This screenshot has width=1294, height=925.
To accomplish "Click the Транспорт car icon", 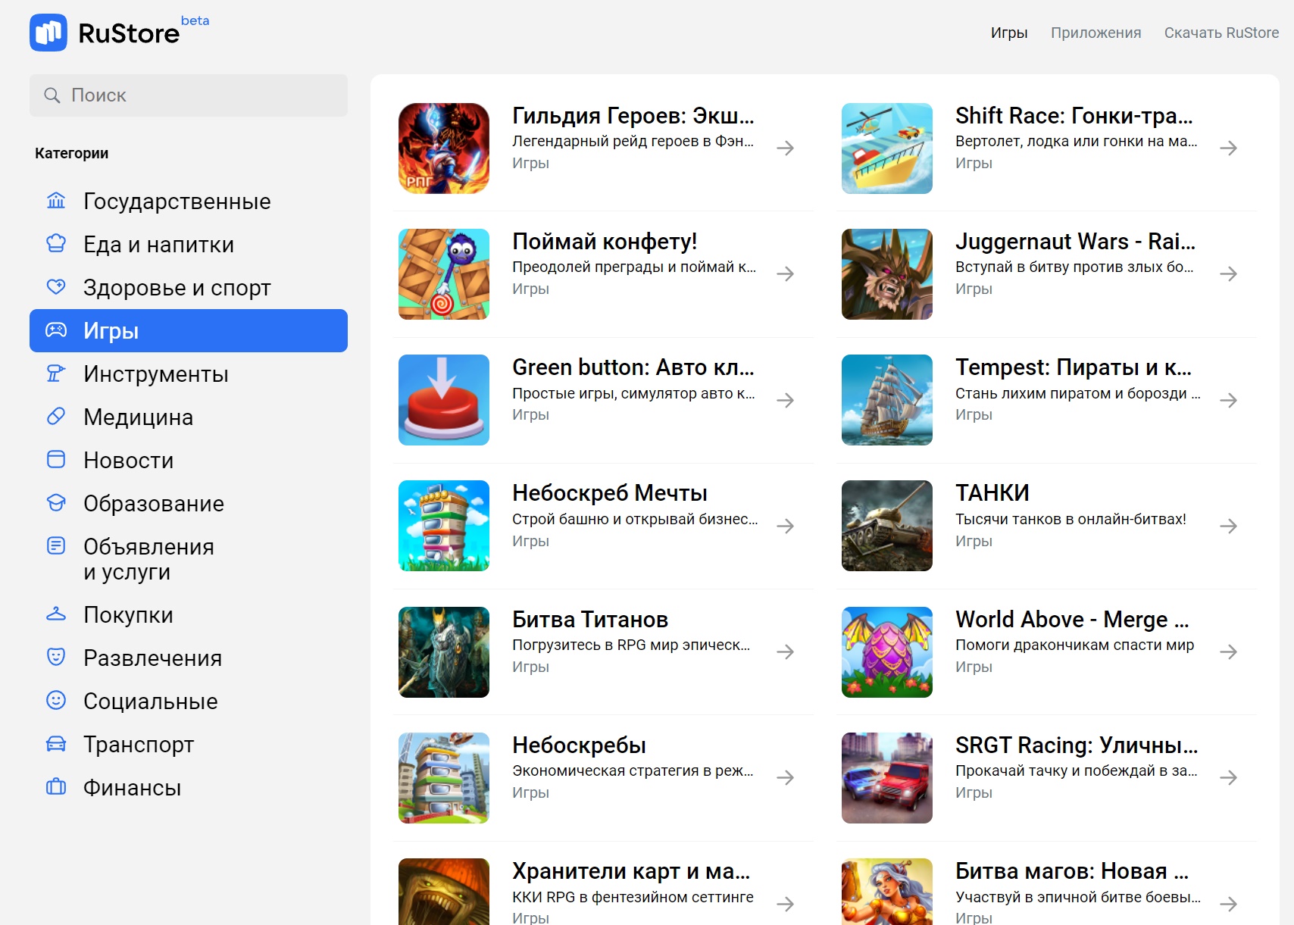I will (56, 744).
